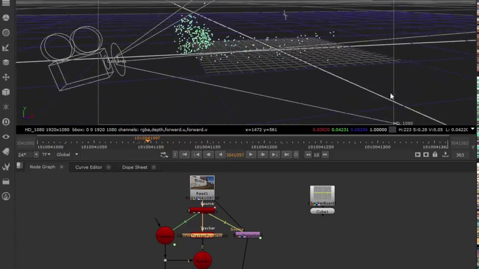The height and width of the screenshot is (269, 479).
Task: Click the Nuke hamburger menu icon
Action: (6, 3)
